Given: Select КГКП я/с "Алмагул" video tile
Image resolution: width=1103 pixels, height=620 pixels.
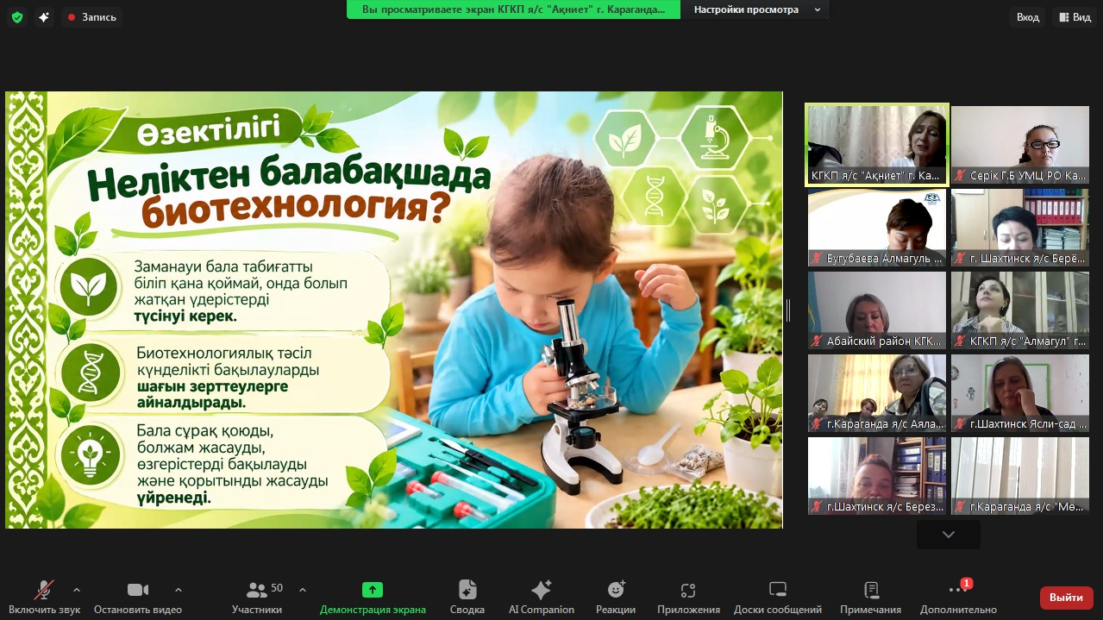Looking at the screenshot, I should (x=1020, y=310).
